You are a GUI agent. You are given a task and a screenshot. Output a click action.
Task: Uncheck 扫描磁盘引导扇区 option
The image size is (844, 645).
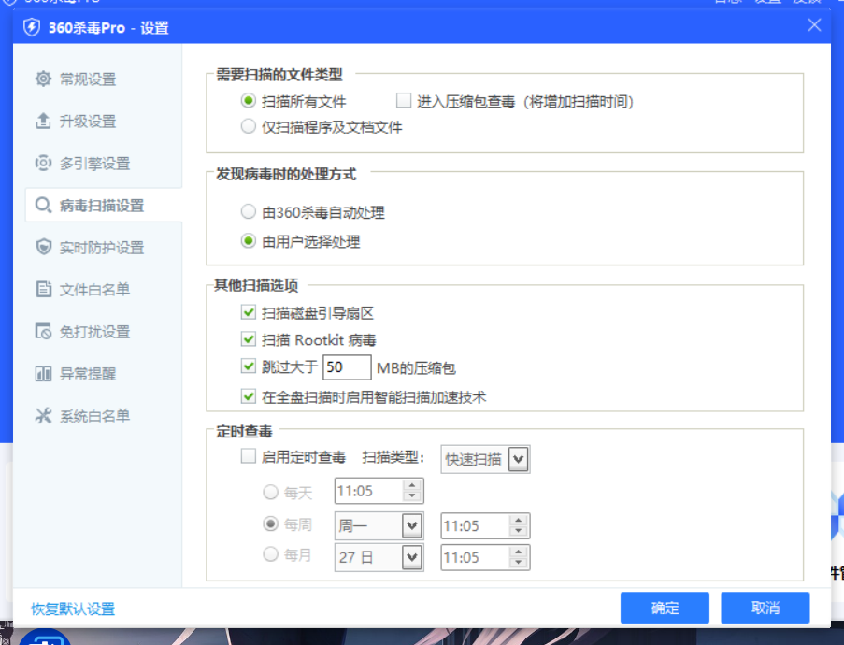(x=248, y=313)
